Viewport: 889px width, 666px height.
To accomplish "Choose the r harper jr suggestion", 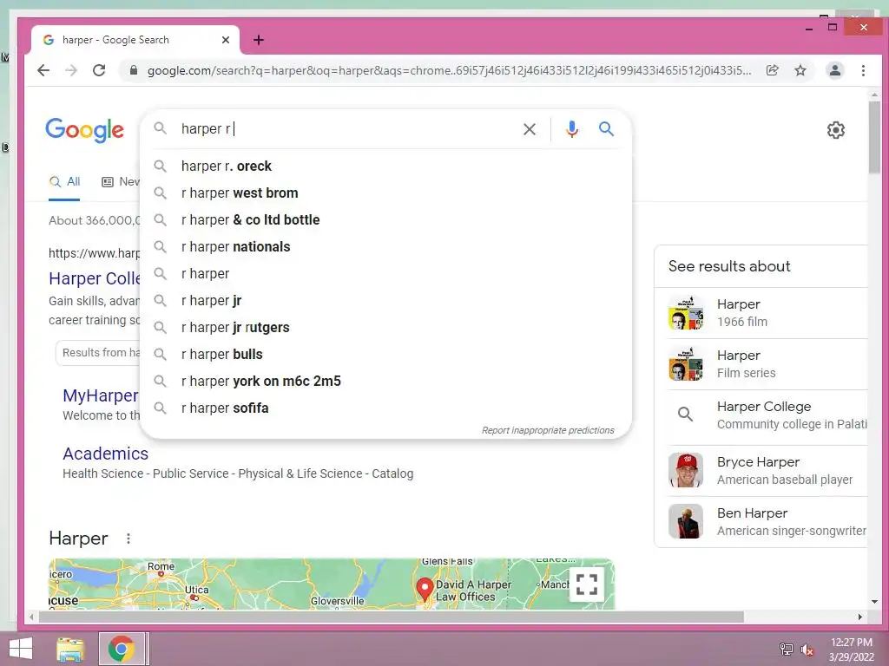I will 385,301.
